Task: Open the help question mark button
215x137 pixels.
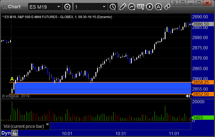Action: click(174, 3)
